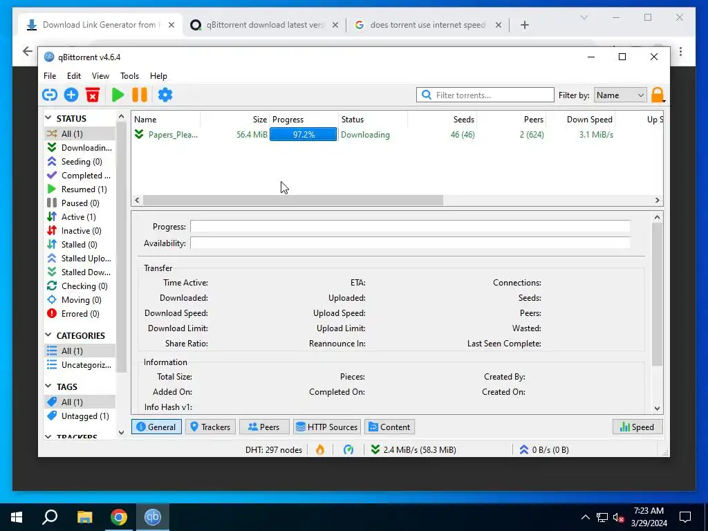Image resolution: width=708 pixels, height=531 pixels.
Task: Open the Windows Start menu
Action: coord(17,517)
